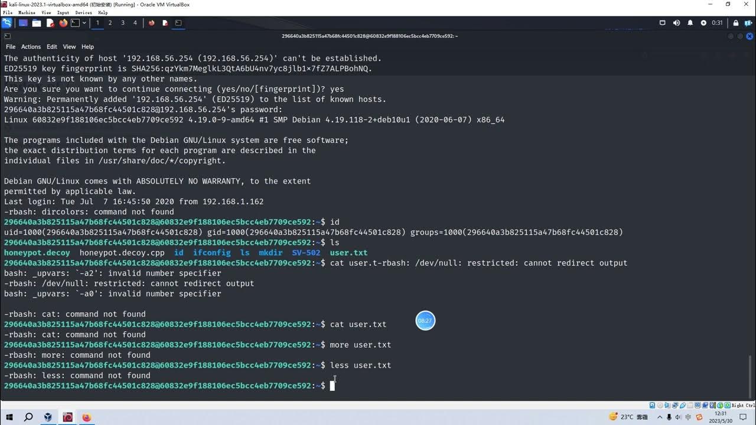Expand the terminal launcher dropdown arrow
The width and height of the screenshot is (756, 425).
pos(84,23)
